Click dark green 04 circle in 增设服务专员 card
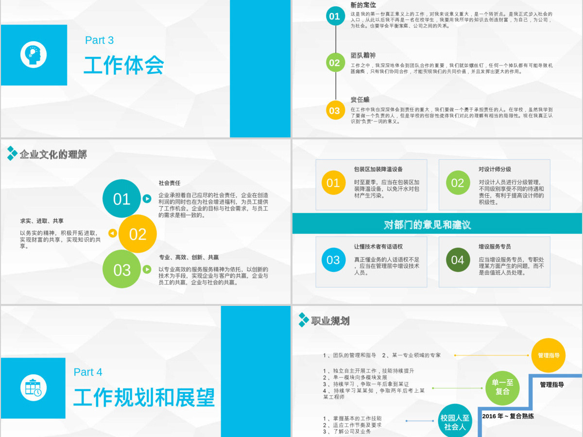 458,260
